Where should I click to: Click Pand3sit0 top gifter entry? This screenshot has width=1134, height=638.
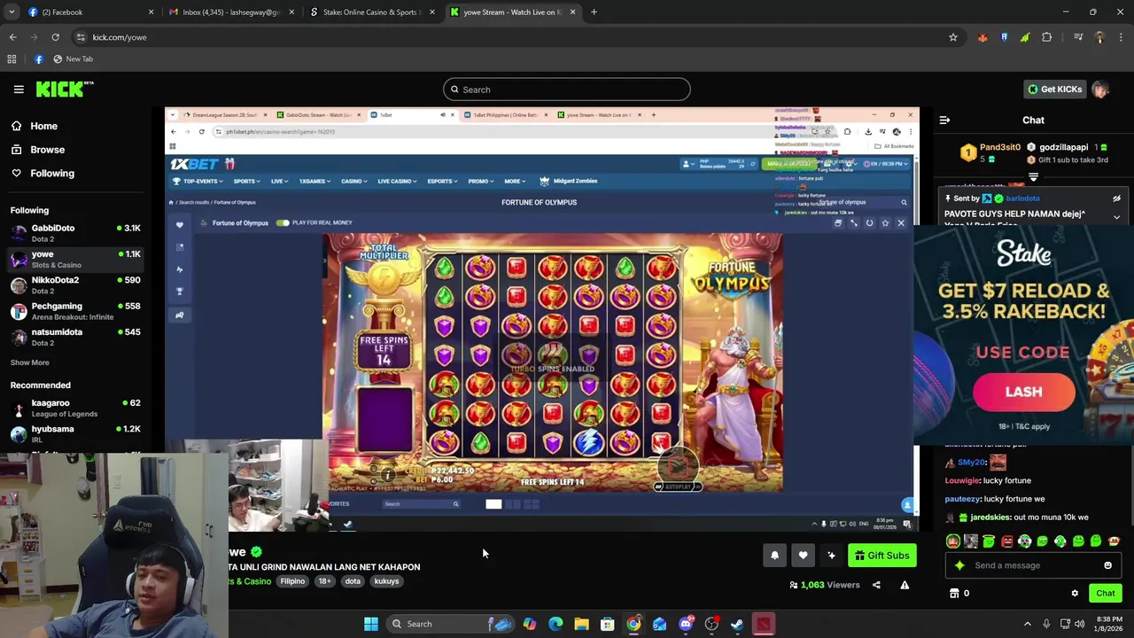tap(990, 153)
